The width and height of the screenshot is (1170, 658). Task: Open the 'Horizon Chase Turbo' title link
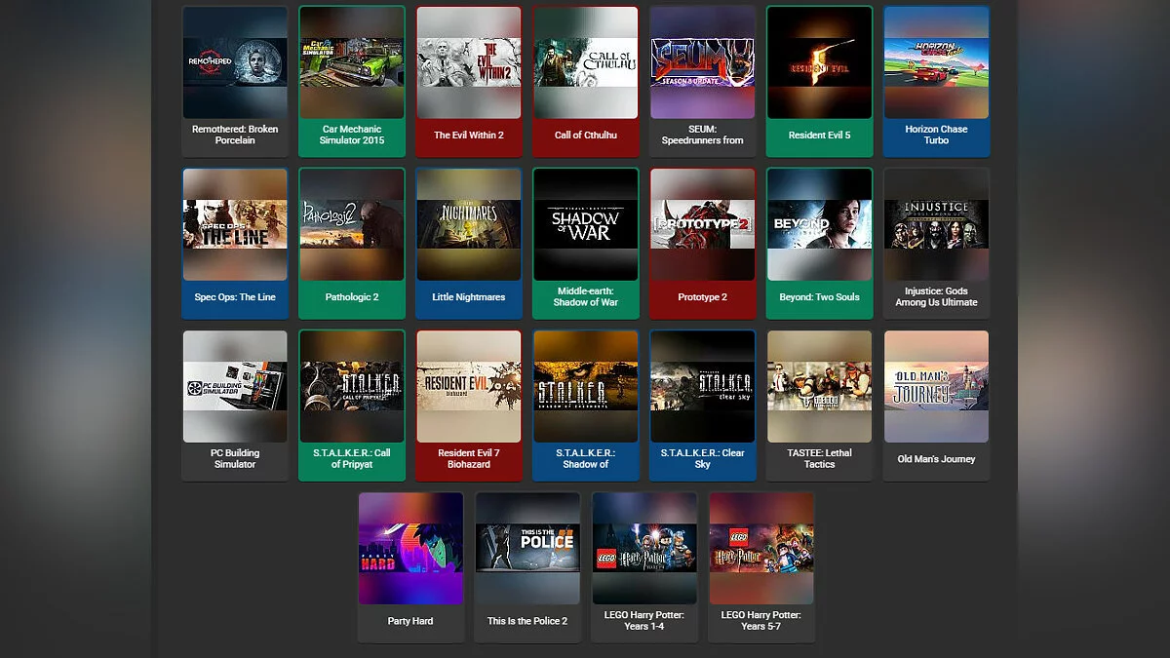tap(937, 135)
